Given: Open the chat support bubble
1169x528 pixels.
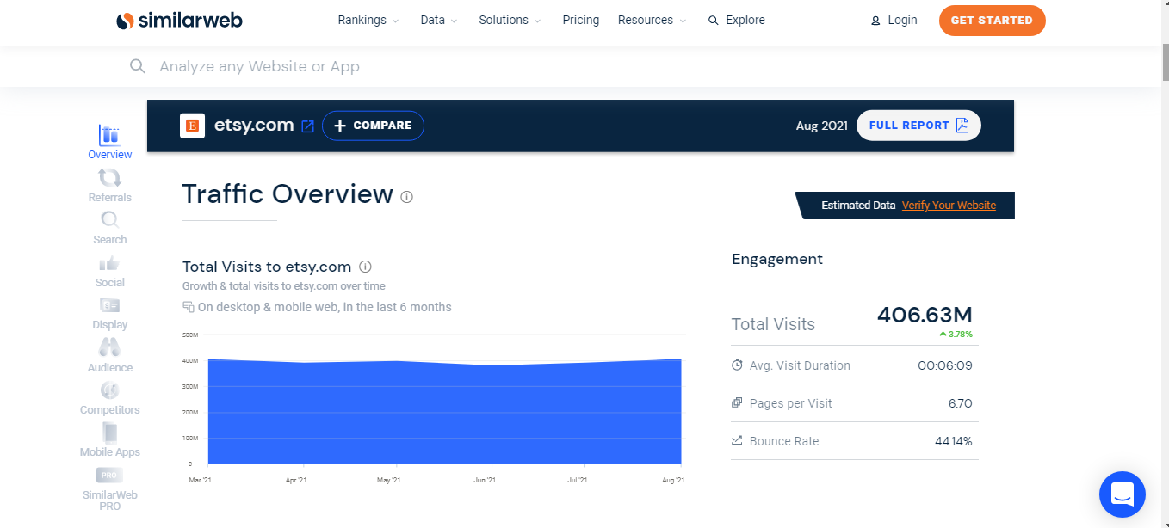Looking at the screenshot, I should 1123,494.
